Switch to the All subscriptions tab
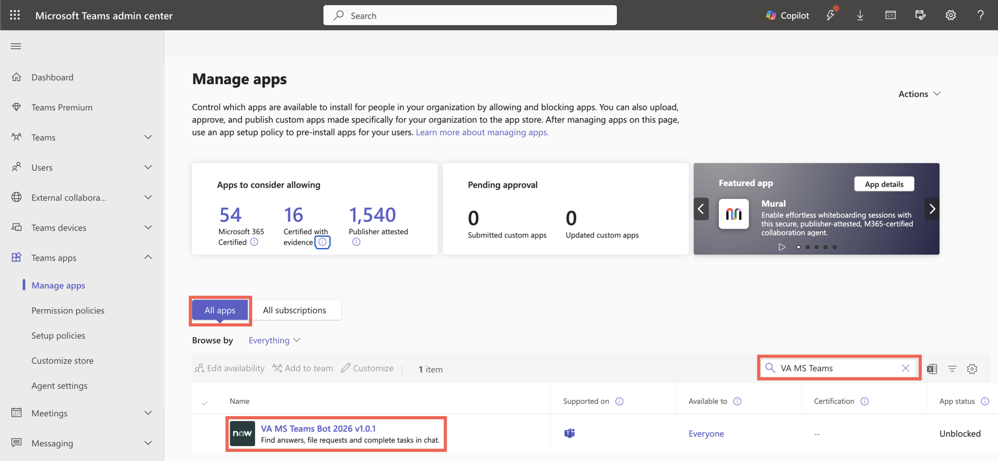This screenshot has width=998, height=461. (294, 310)
